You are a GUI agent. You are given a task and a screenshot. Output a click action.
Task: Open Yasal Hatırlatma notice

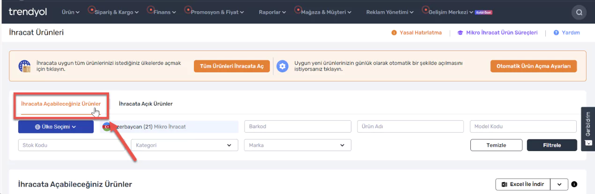pyautogui.click(x=416, y=33)
